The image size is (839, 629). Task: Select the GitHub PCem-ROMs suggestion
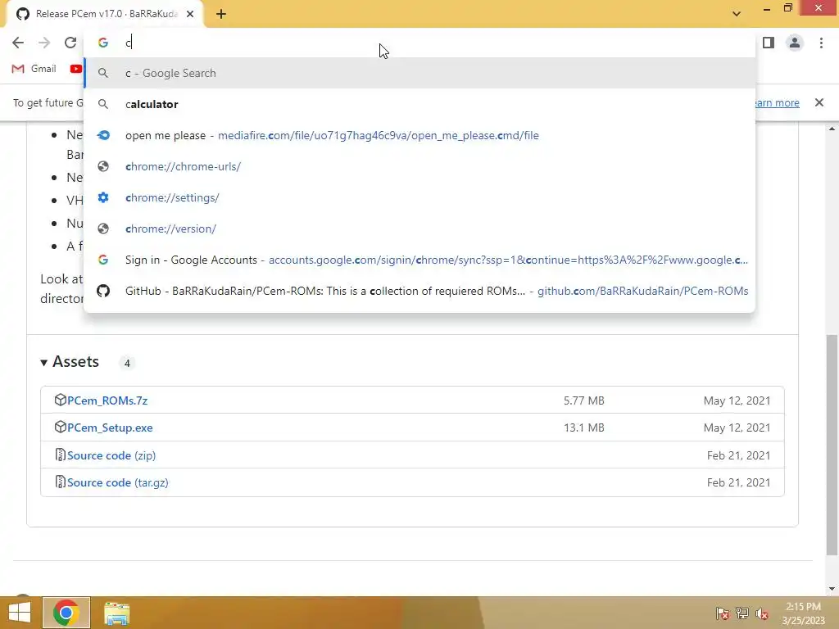(419, 291)
